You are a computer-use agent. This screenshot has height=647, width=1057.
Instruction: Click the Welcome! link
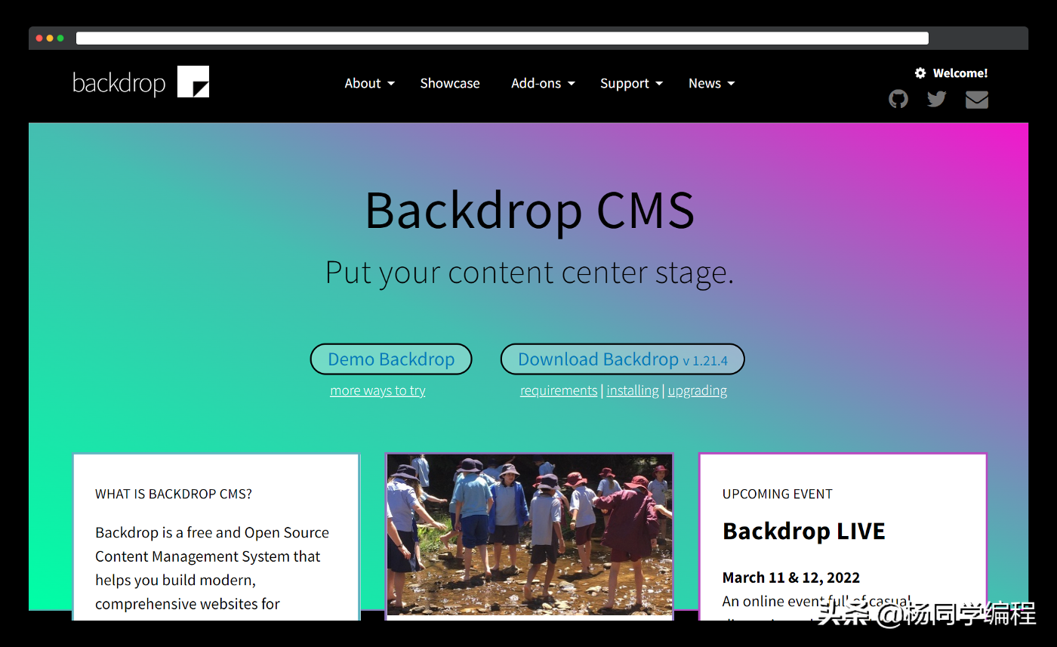(960, 73)
